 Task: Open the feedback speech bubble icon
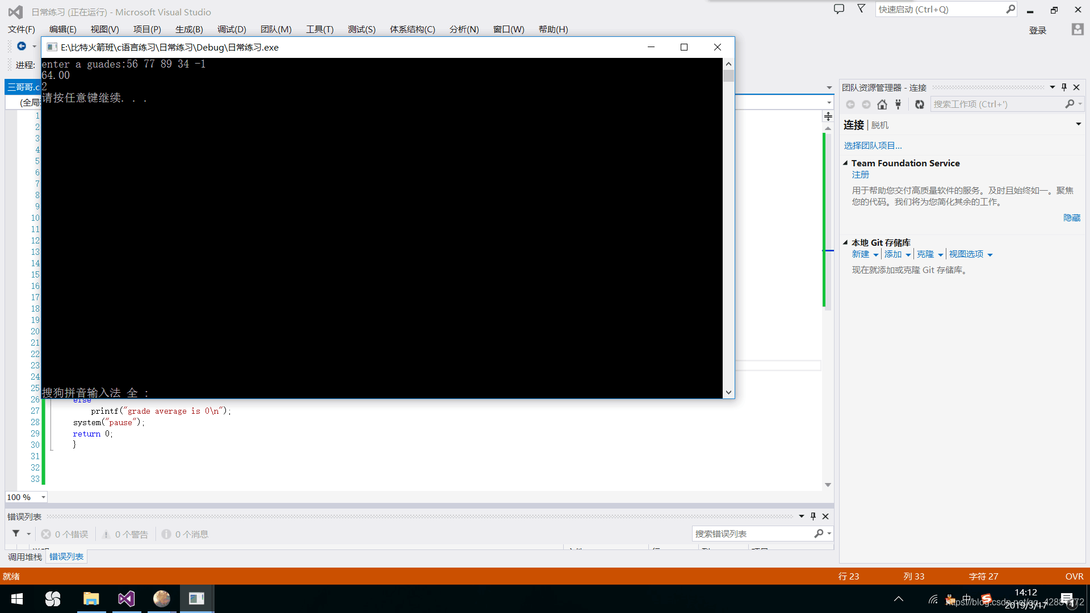pos(839,9)
